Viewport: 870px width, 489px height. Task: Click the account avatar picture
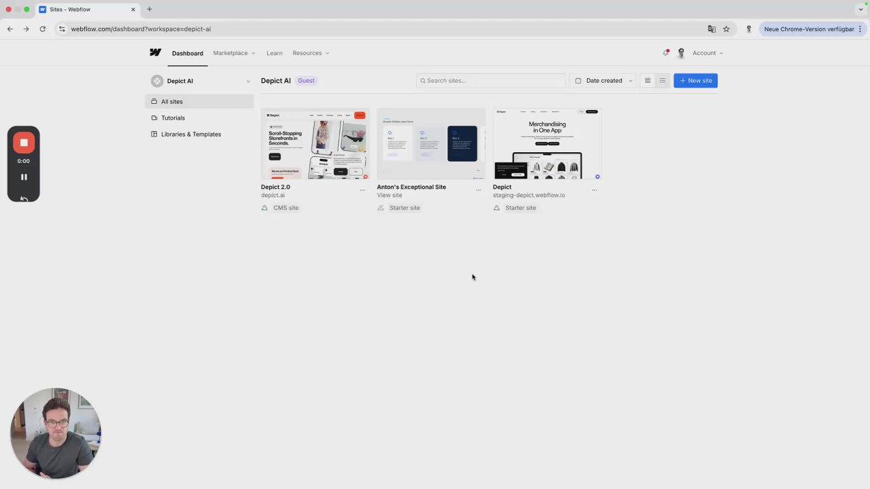pos(681,53)
